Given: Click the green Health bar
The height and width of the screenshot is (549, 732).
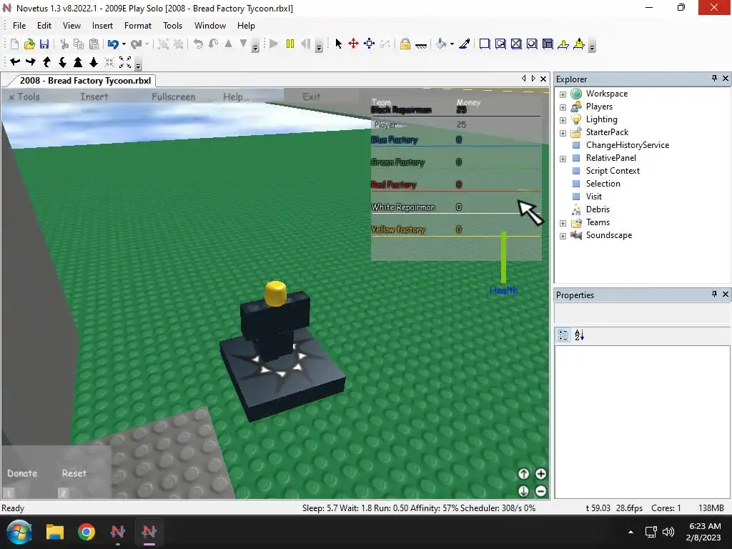Looking at the screenshot, I should 503,257.
